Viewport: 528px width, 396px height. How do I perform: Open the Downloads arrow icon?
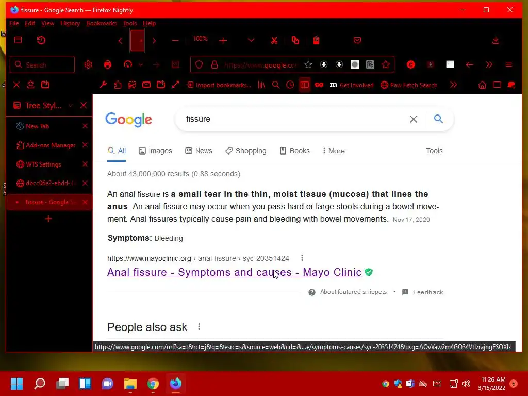(x=496, y=40)
